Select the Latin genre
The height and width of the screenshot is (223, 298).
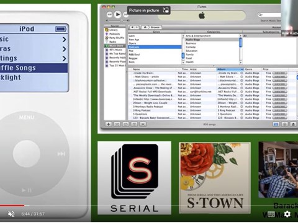(155, 36)
